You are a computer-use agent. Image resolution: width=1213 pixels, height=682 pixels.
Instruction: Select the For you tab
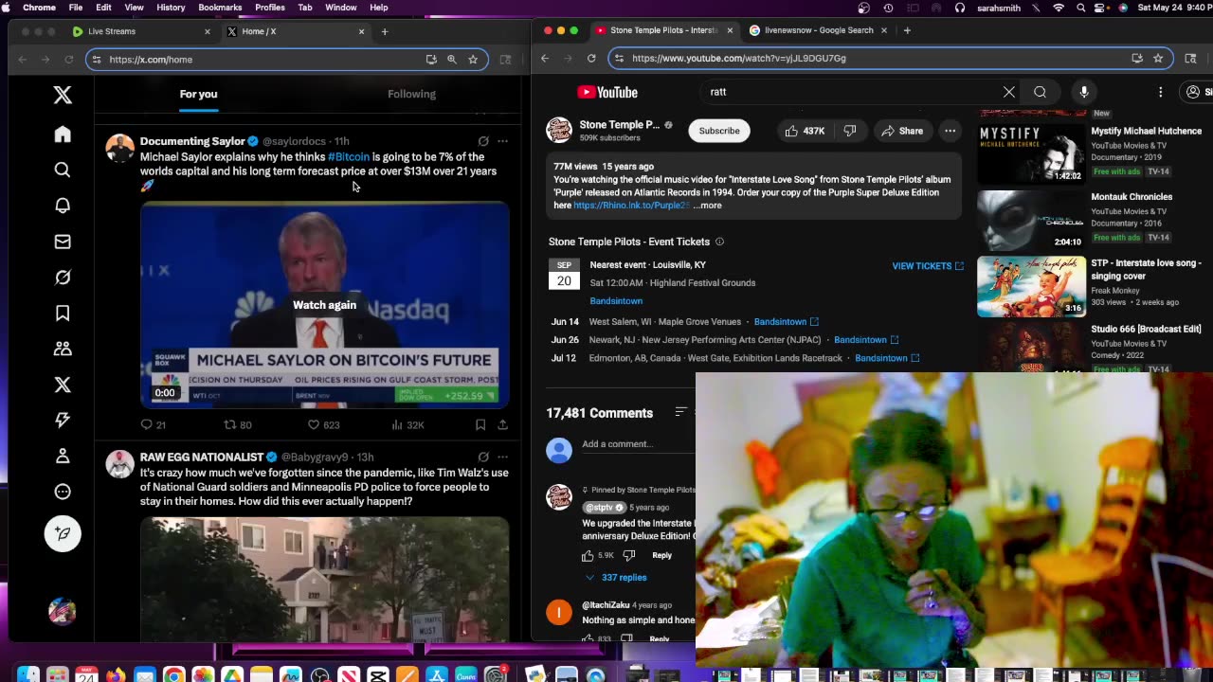coord(198,94)
